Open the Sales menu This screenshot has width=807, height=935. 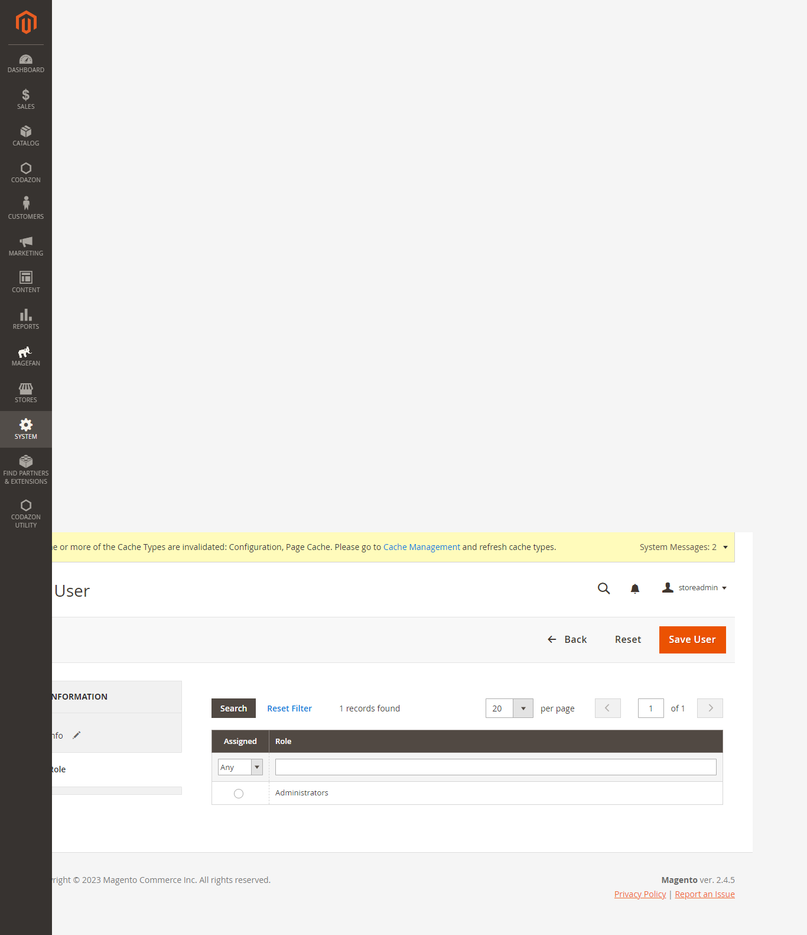[26, 99]
